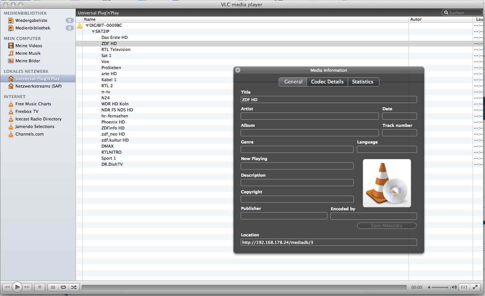Select the Sat 1 channel
The image size is (485, 296).
click(x=106, y=56)
